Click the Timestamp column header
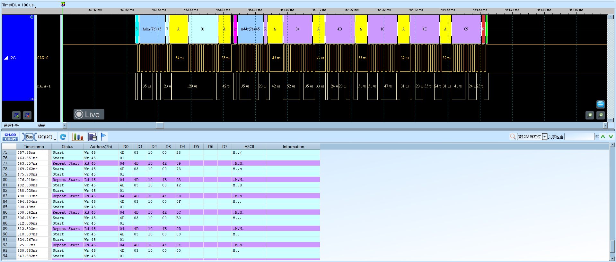Screen dimensions: 616x262 (34, 147)
